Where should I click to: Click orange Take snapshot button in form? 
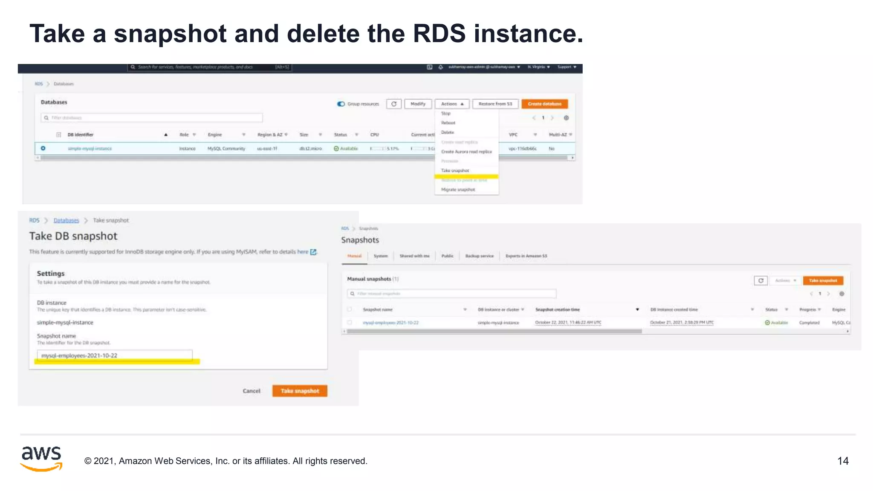click(x=300, y=391)
